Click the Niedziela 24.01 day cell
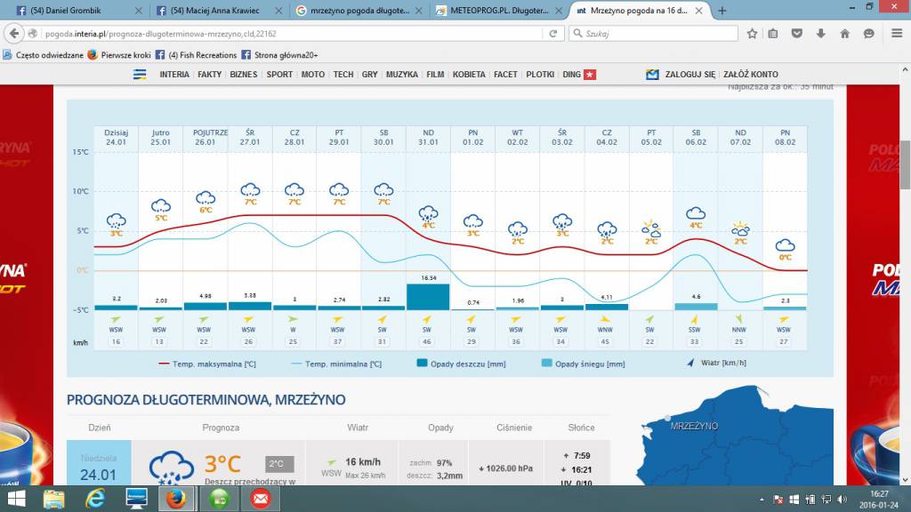The height and width of the screenshot is (512, 911). coord(99,462)
